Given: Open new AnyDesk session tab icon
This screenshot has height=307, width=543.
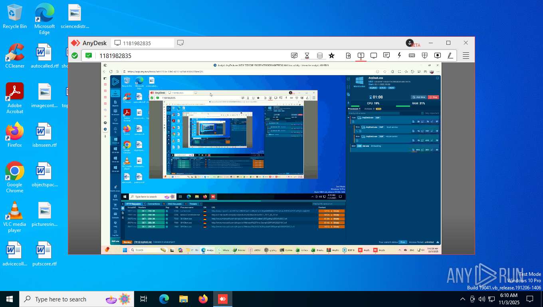Looking at the screenshot, I should point(180,43).
